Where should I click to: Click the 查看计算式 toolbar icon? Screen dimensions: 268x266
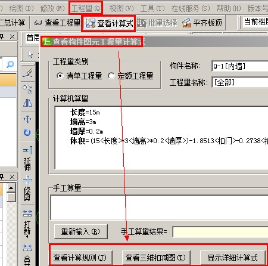click(x=91, y=23)
